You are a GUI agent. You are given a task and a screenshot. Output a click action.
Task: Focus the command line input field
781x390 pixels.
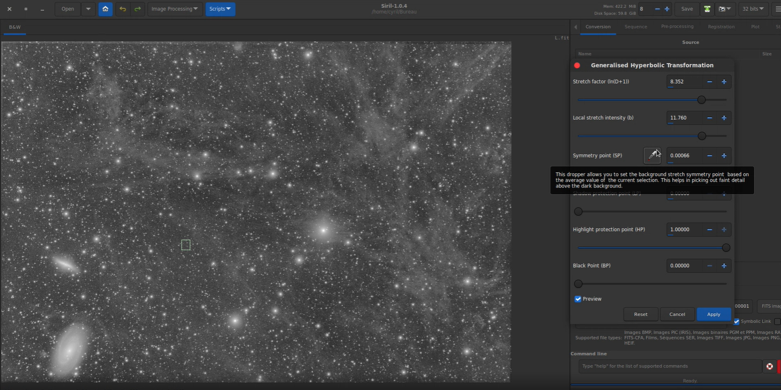(x=670, y=366)
